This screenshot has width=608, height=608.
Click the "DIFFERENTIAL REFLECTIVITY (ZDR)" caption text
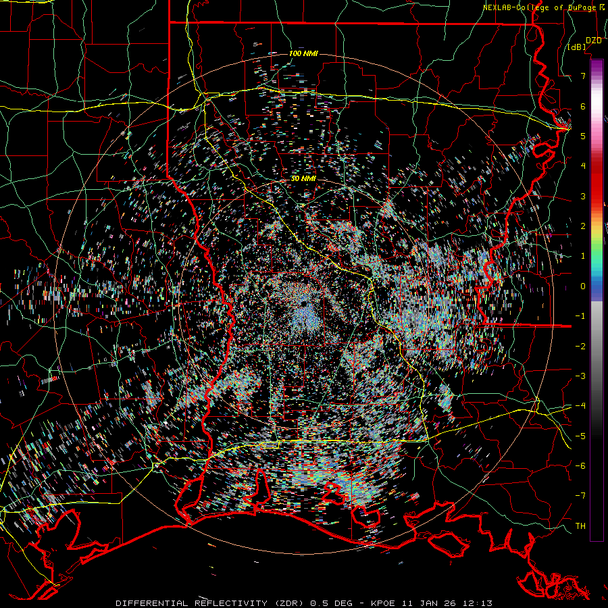tap(211, 603)
